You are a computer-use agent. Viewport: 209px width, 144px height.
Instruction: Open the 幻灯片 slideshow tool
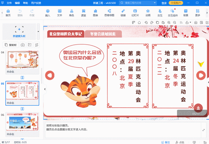(x=135, y=13)
